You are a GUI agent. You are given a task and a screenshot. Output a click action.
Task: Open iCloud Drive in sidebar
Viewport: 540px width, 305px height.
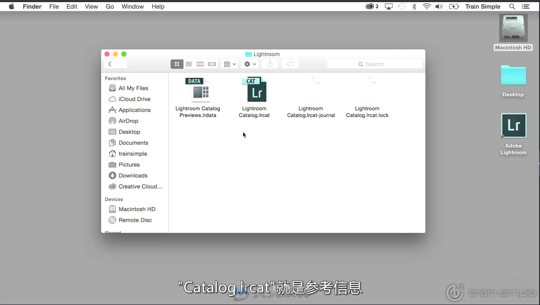pyautogui.click(x=134, y=99)
